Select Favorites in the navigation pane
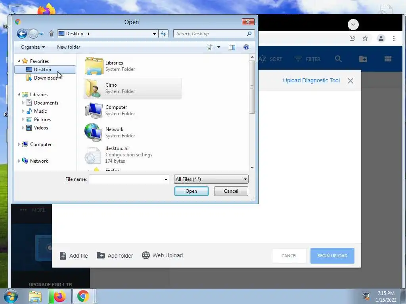Screen dimensions: 406x304 click(39, 61)
